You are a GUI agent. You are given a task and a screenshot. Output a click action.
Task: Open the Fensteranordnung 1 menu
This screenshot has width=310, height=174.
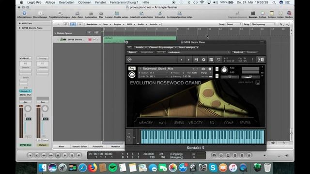click(124, 2)
